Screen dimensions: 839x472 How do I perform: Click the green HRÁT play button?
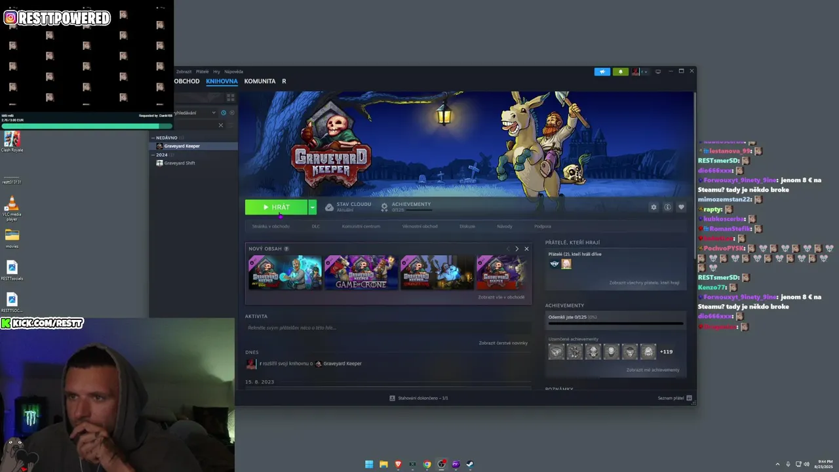tap(277, 207)
